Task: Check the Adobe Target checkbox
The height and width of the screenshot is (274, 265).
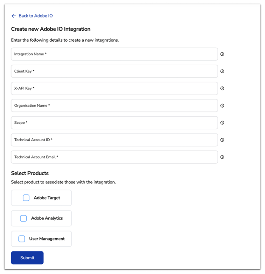Action: (x=26, y=198)
